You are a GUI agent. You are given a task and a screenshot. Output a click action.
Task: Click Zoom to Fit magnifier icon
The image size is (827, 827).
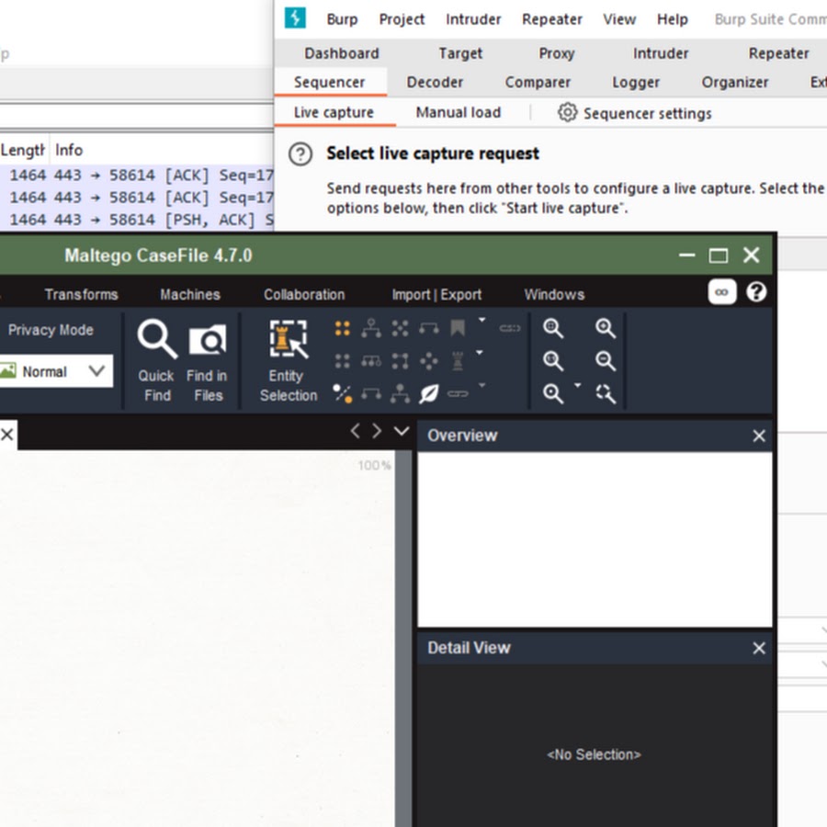click(553, 329)
